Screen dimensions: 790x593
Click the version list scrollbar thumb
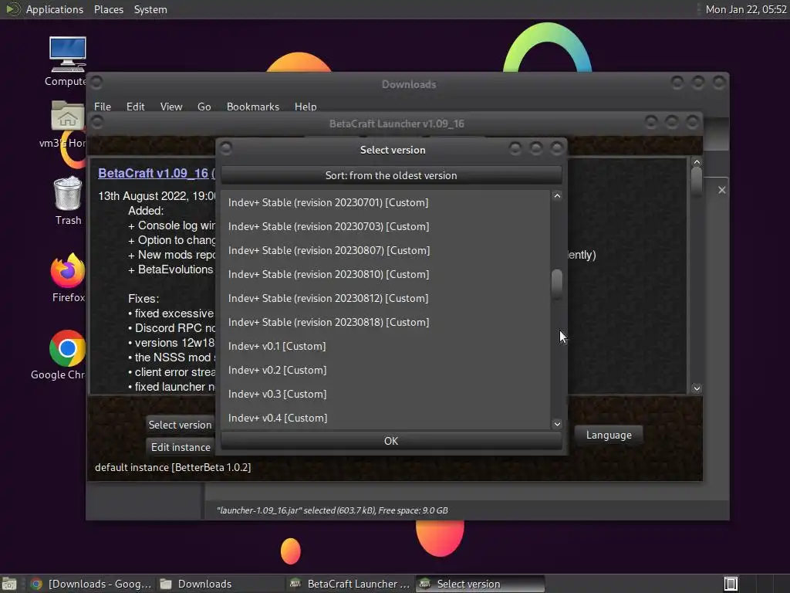(557, 284)
